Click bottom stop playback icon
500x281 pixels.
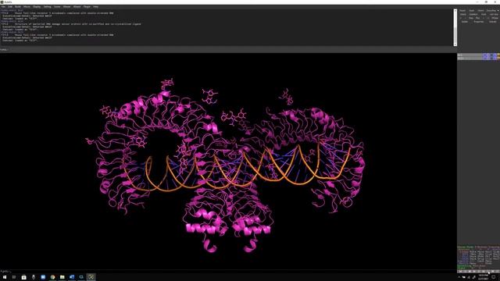pos(470,272)
